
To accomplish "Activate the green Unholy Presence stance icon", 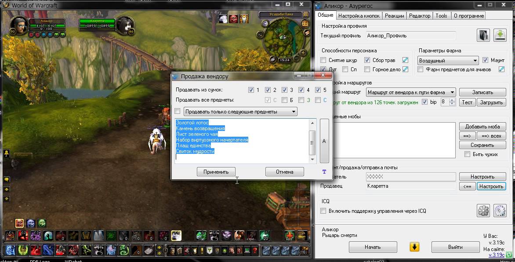I will click(42, 224).
